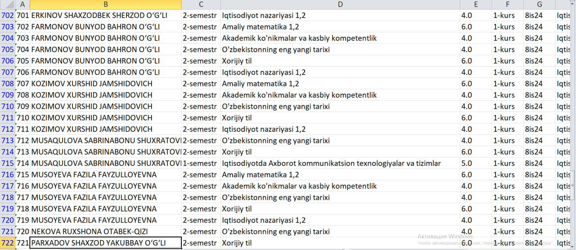Click O'zbekistonning eng yangi tarixi row 721
This screenshot has height=250, width=576.
(340, 232)
